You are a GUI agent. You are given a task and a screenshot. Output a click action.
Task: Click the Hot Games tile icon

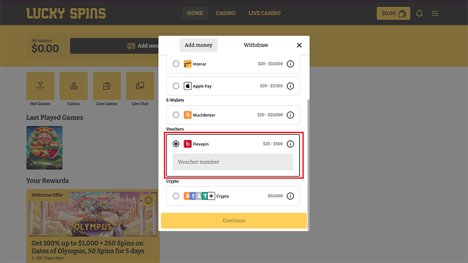[40, 86]
